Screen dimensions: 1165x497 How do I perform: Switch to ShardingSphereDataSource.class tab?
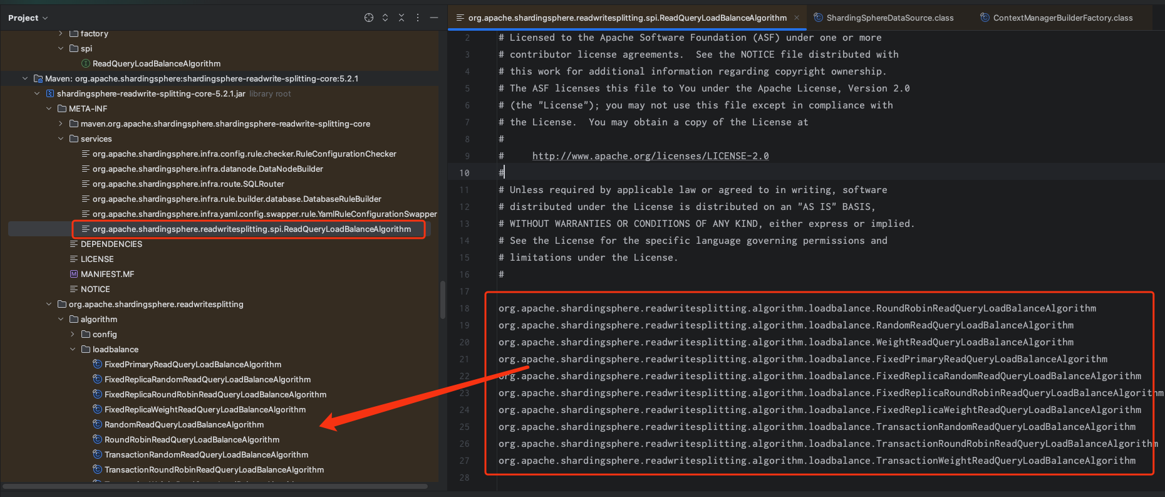pos(883,18)
